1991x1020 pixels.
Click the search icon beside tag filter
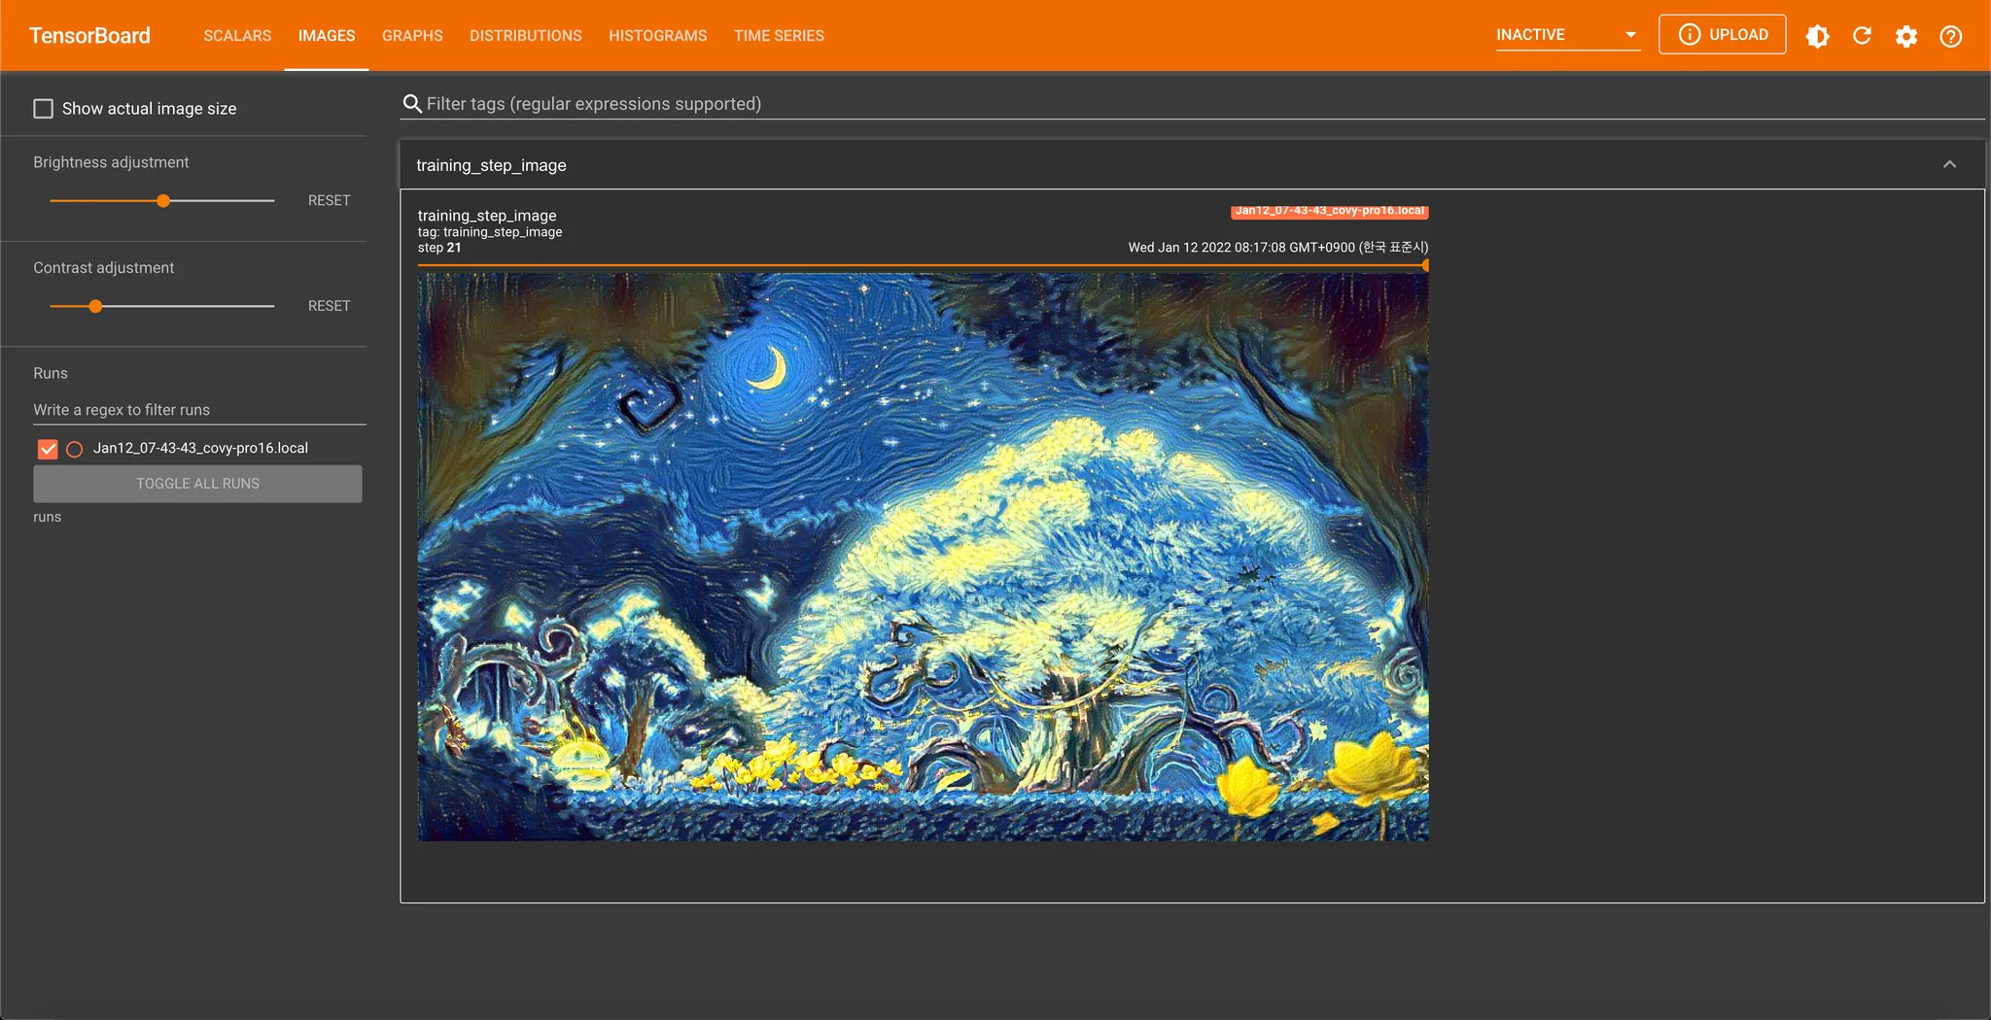click(x=412, y=104)
